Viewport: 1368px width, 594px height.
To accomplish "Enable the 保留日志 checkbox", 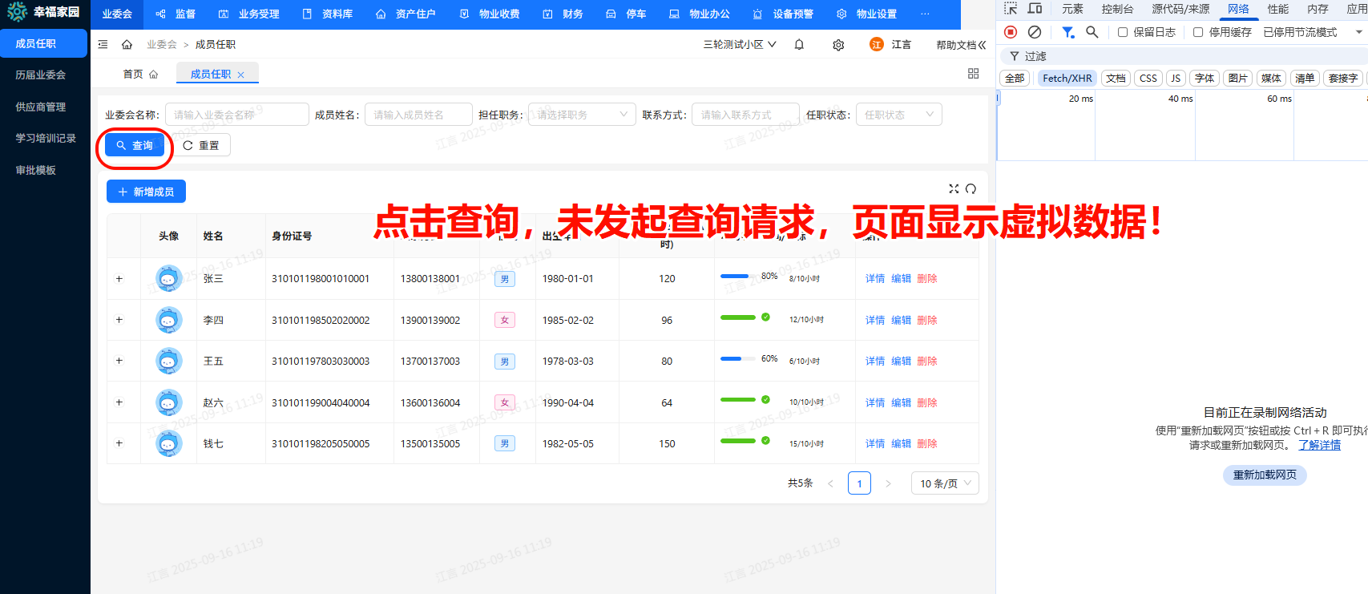I will (x=1123, y=32).
